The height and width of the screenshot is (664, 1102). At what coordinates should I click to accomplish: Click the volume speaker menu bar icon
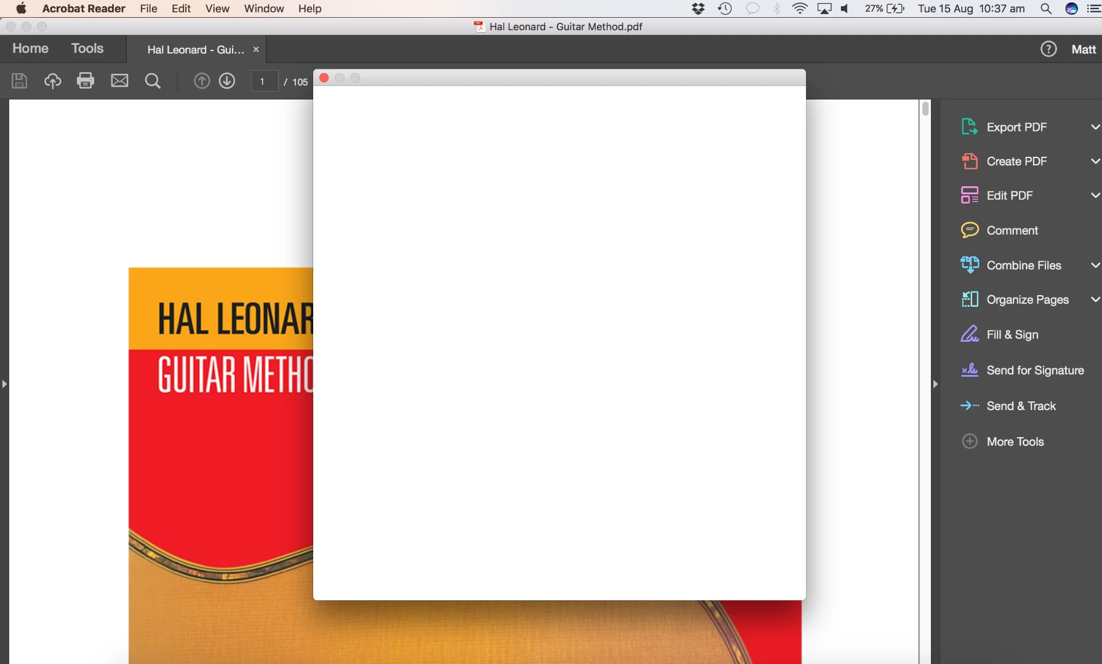click(845, 9)
